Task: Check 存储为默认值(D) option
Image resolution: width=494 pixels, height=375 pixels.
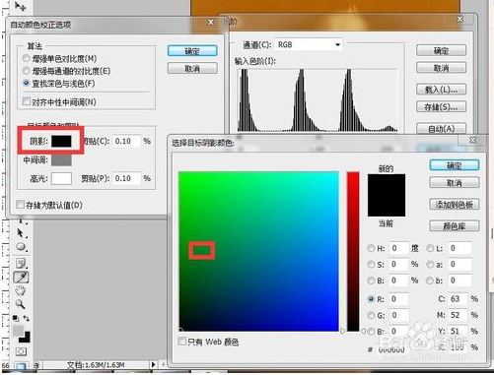Action: [x=21, y=205]
